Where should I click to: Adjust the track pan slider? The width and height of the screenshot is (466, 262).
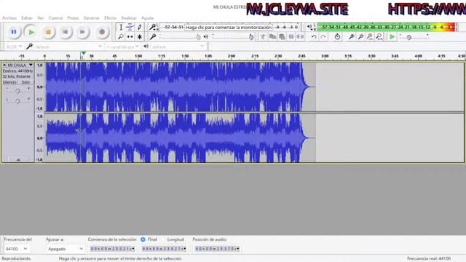tap(17, 101)
